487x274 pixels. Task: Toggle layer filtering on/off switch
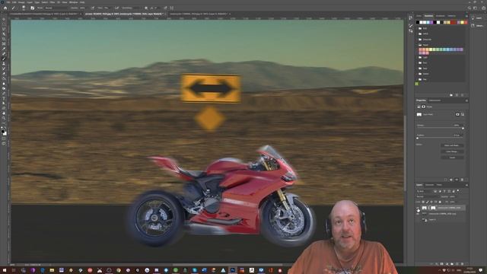[x=458, y=191]
